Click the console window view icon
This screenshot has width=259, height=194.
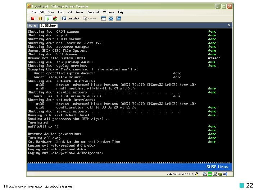119,18
